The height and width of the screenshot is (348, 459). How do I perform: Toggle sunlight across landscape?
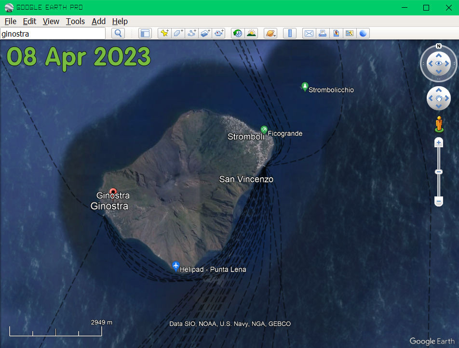pyautogui.click(x=251, y=33)
